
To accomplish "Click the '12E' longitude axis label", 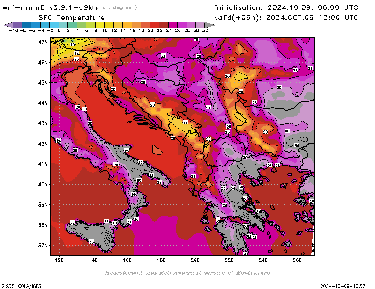I will [59, 260].
